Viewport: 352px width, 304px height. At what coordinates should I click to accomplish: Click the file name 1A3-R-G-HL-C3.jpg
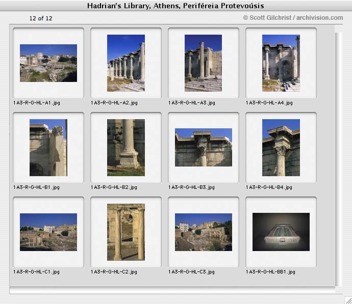[191, 272]
